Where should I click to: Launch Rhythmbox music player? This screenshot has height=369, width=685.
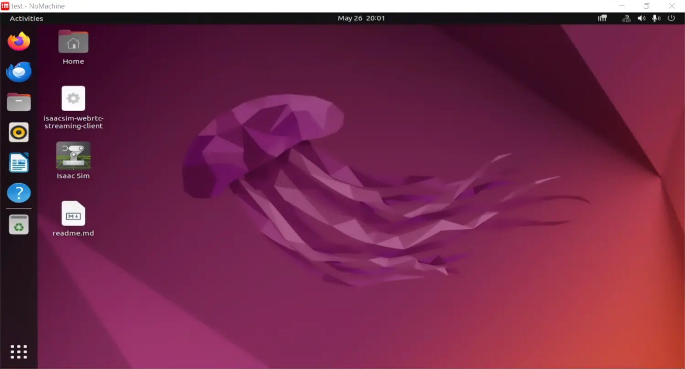point(19,133)
